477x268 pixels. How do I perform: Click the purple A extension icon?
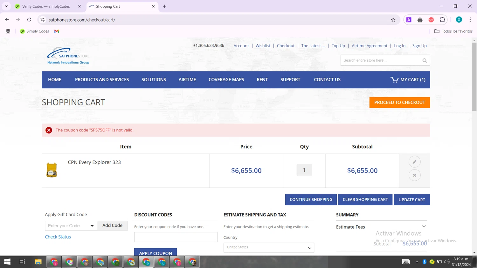(409, 20)
